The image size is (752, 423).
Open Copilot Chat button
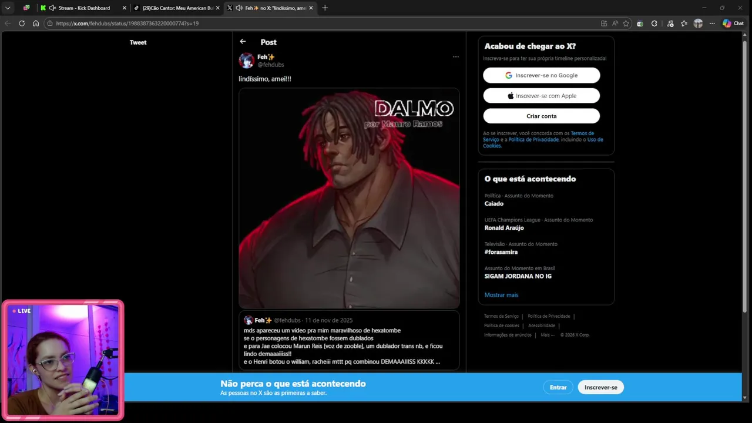[x=733, y=23]
